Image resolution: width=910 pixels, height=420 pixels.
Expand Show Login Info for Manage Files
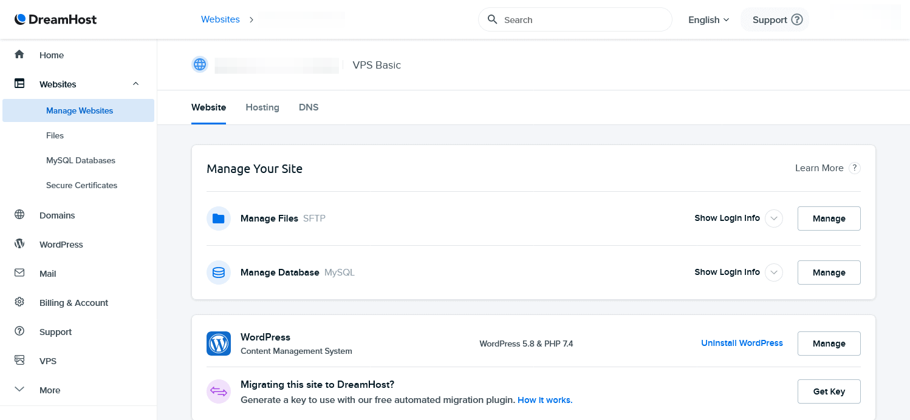click(774, 218)
